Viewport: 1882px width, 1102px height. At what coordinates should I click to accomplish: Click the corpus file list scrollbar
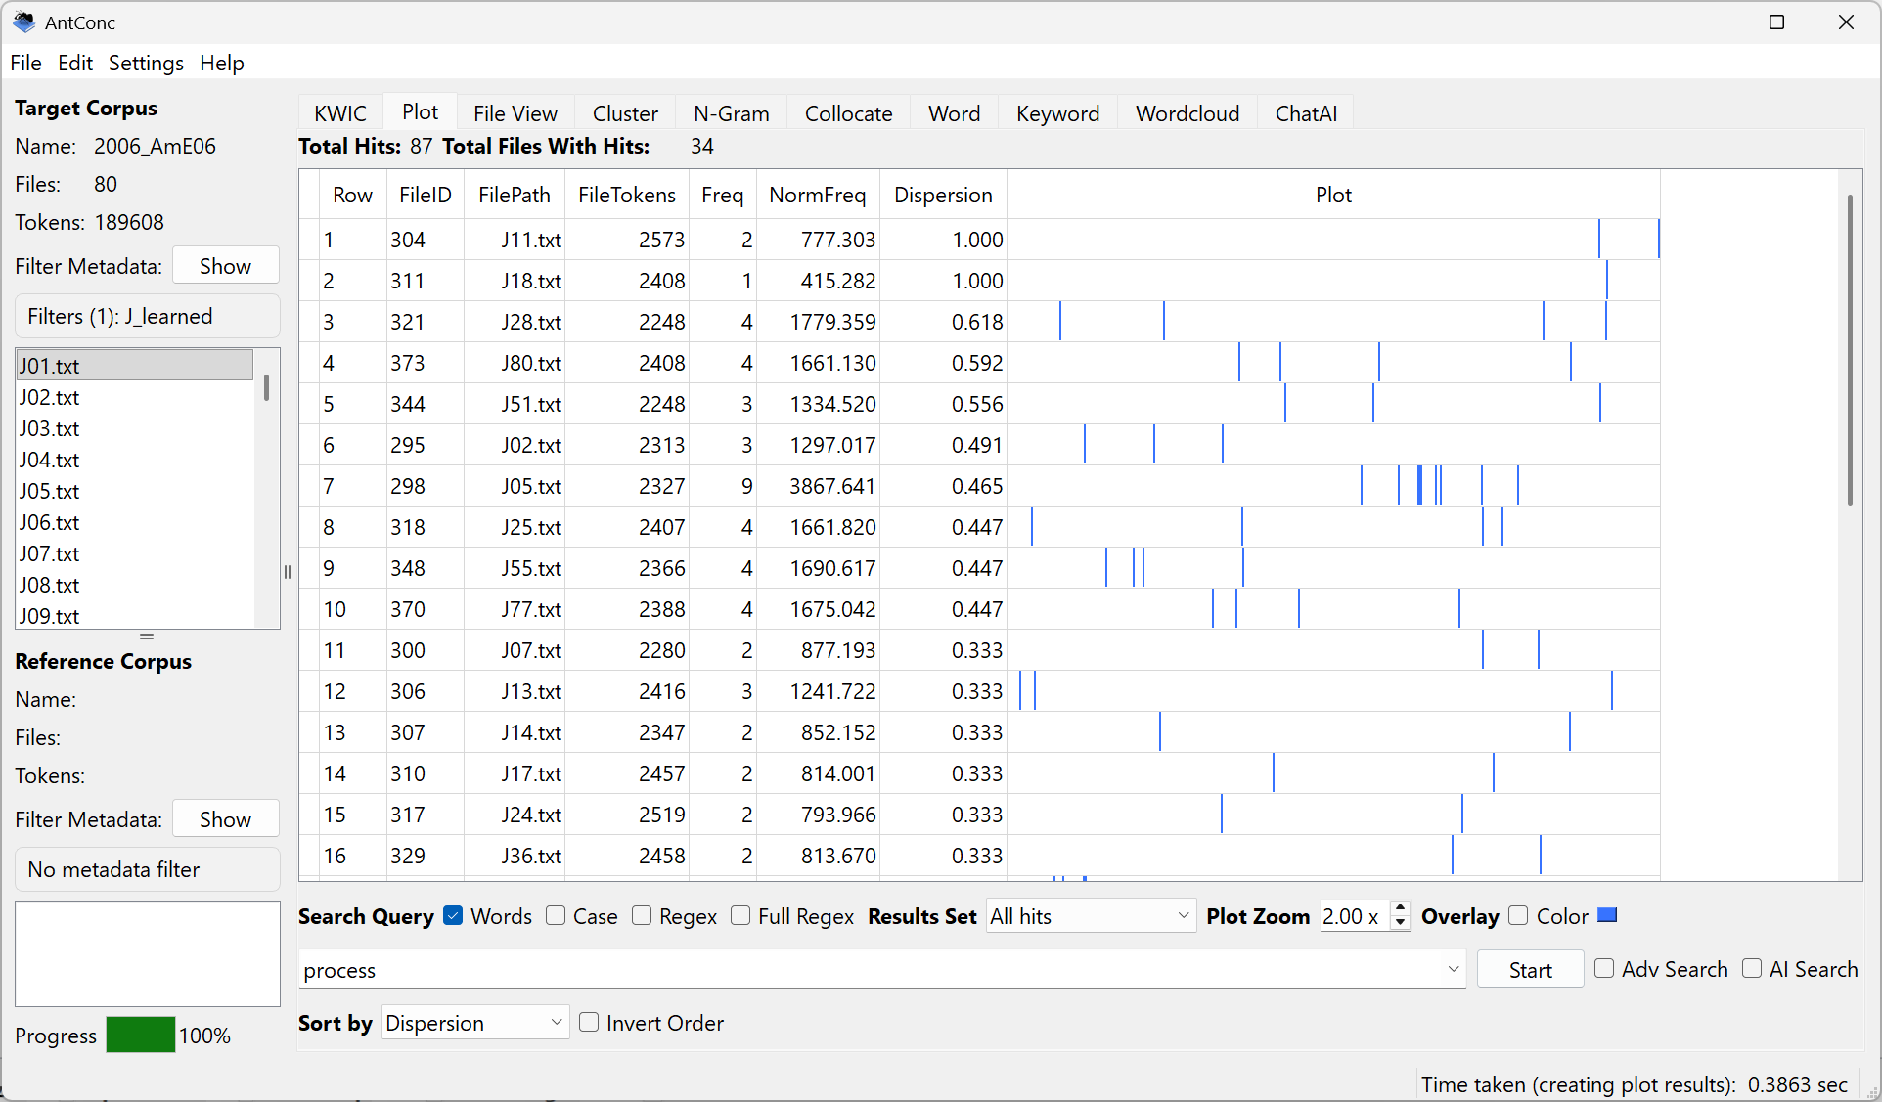tap(266, 387)
